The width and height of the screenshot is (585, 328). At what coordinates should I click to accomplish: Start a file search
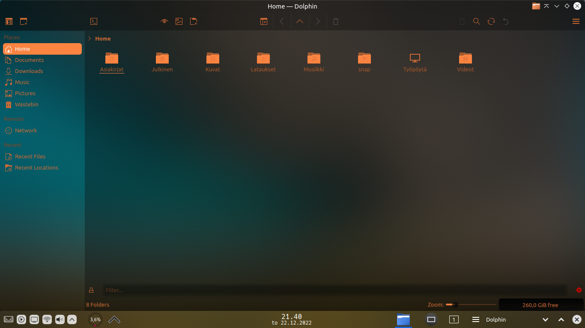point(477,21)
